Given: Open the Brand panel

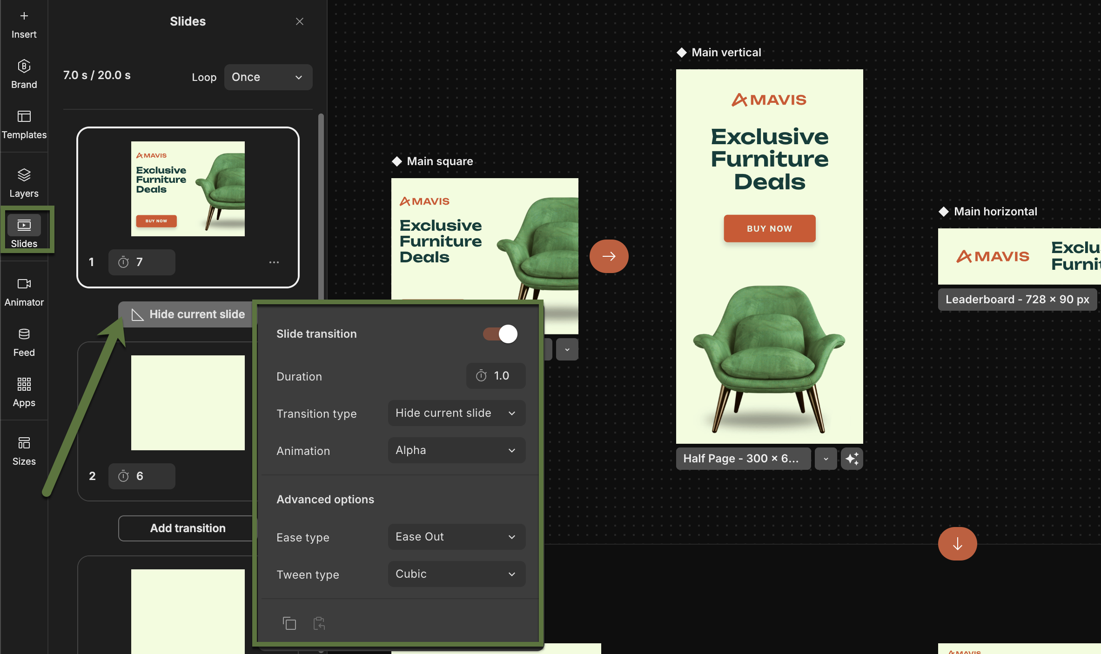Looking at the screenshot, I should (x=24, y=74).
